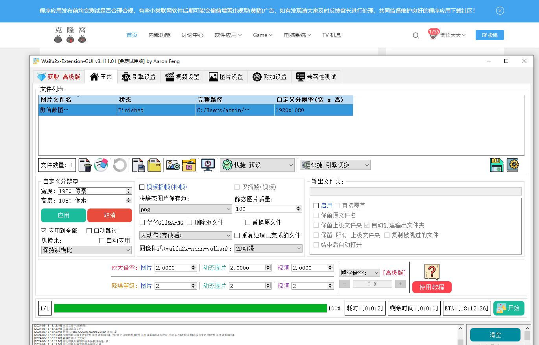Click the log panel vertical scrollbar
Viewport: 539px width, 345px height.
point(460,335)
